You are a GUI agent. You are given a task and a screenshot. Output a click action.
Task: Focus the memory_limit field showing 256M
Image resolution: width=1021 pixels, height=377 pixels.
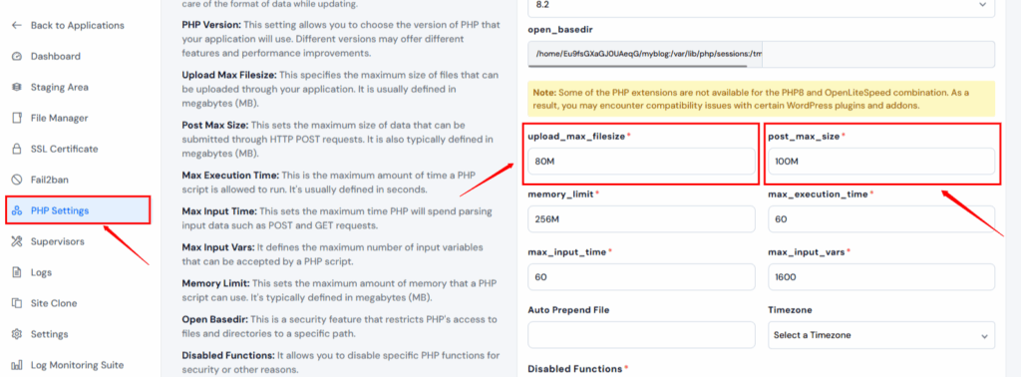[x=641, y=219]
